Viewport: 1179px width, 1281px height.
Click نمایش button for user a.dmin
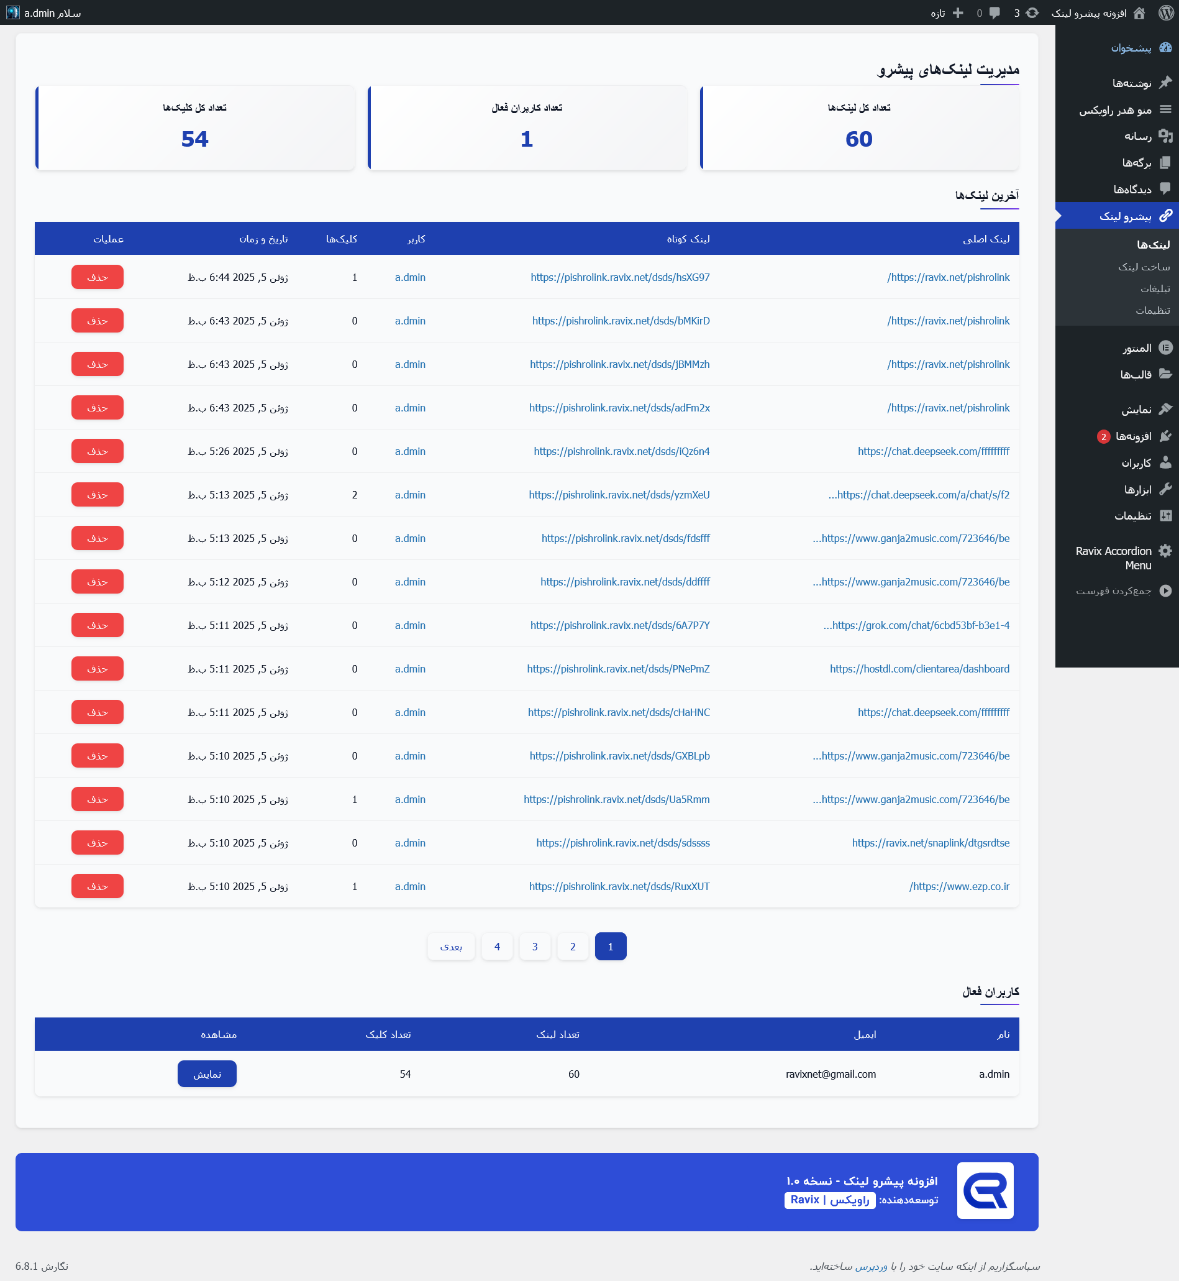[x=207, y=1074]
